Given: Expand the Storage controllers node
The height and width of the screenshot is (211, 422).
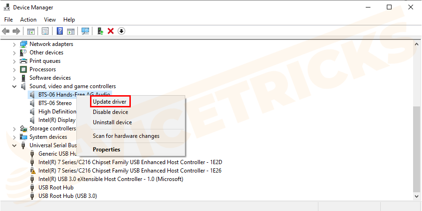Looking at the screenshot, I should click(x=14, y=128).
